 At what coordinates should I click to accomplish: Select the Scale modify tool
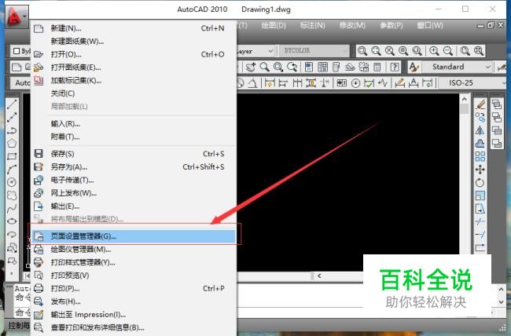(x=480, y=195)
